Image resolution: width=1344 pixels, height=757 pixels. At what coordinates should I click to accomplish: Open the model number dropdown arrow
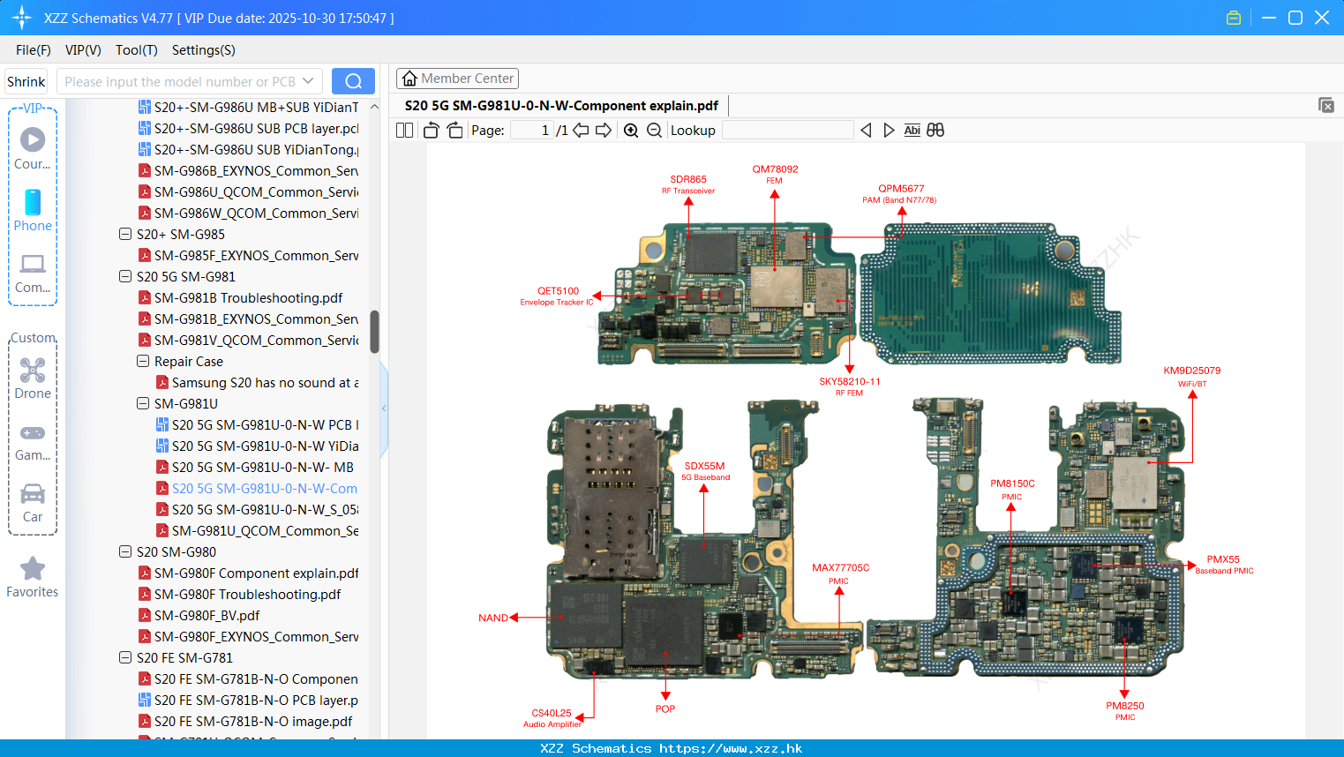pyautogui.click(x=308, y=81)
